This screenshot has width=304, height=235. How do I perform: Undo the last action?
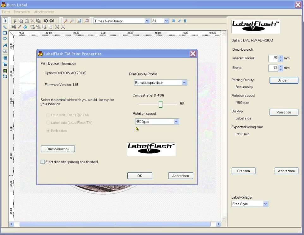pos(46,21)
